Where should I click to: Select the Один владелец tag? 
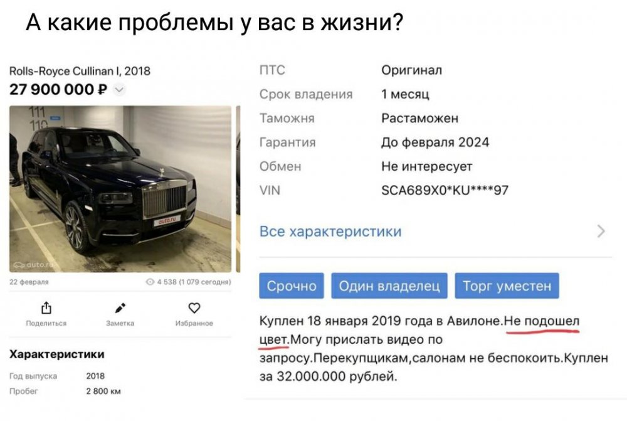[389, 286]
